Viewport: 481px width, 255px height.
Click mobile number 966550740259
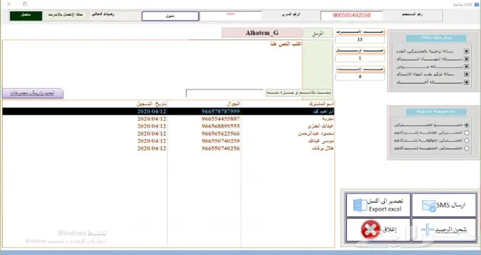(221, 141)
